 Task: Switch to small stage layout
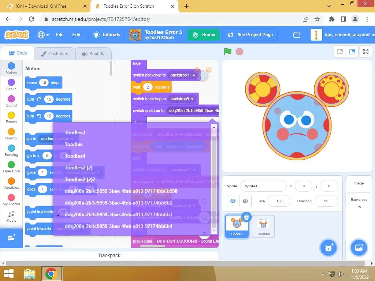[340, 52]
